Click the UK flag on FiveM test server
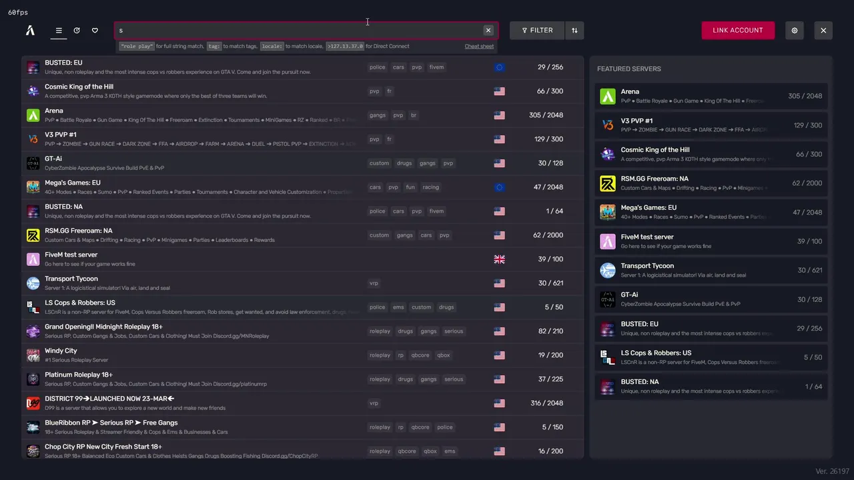The width and height of the screenshot is (854, 480). click(x=499, y=259)
